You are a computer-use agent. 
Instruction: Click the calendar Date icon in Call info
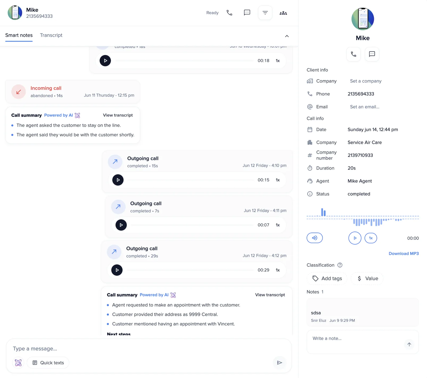310,130
